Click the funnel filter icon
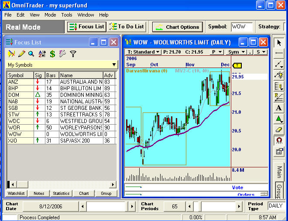The image size is (288, 221). coord(73,54)
